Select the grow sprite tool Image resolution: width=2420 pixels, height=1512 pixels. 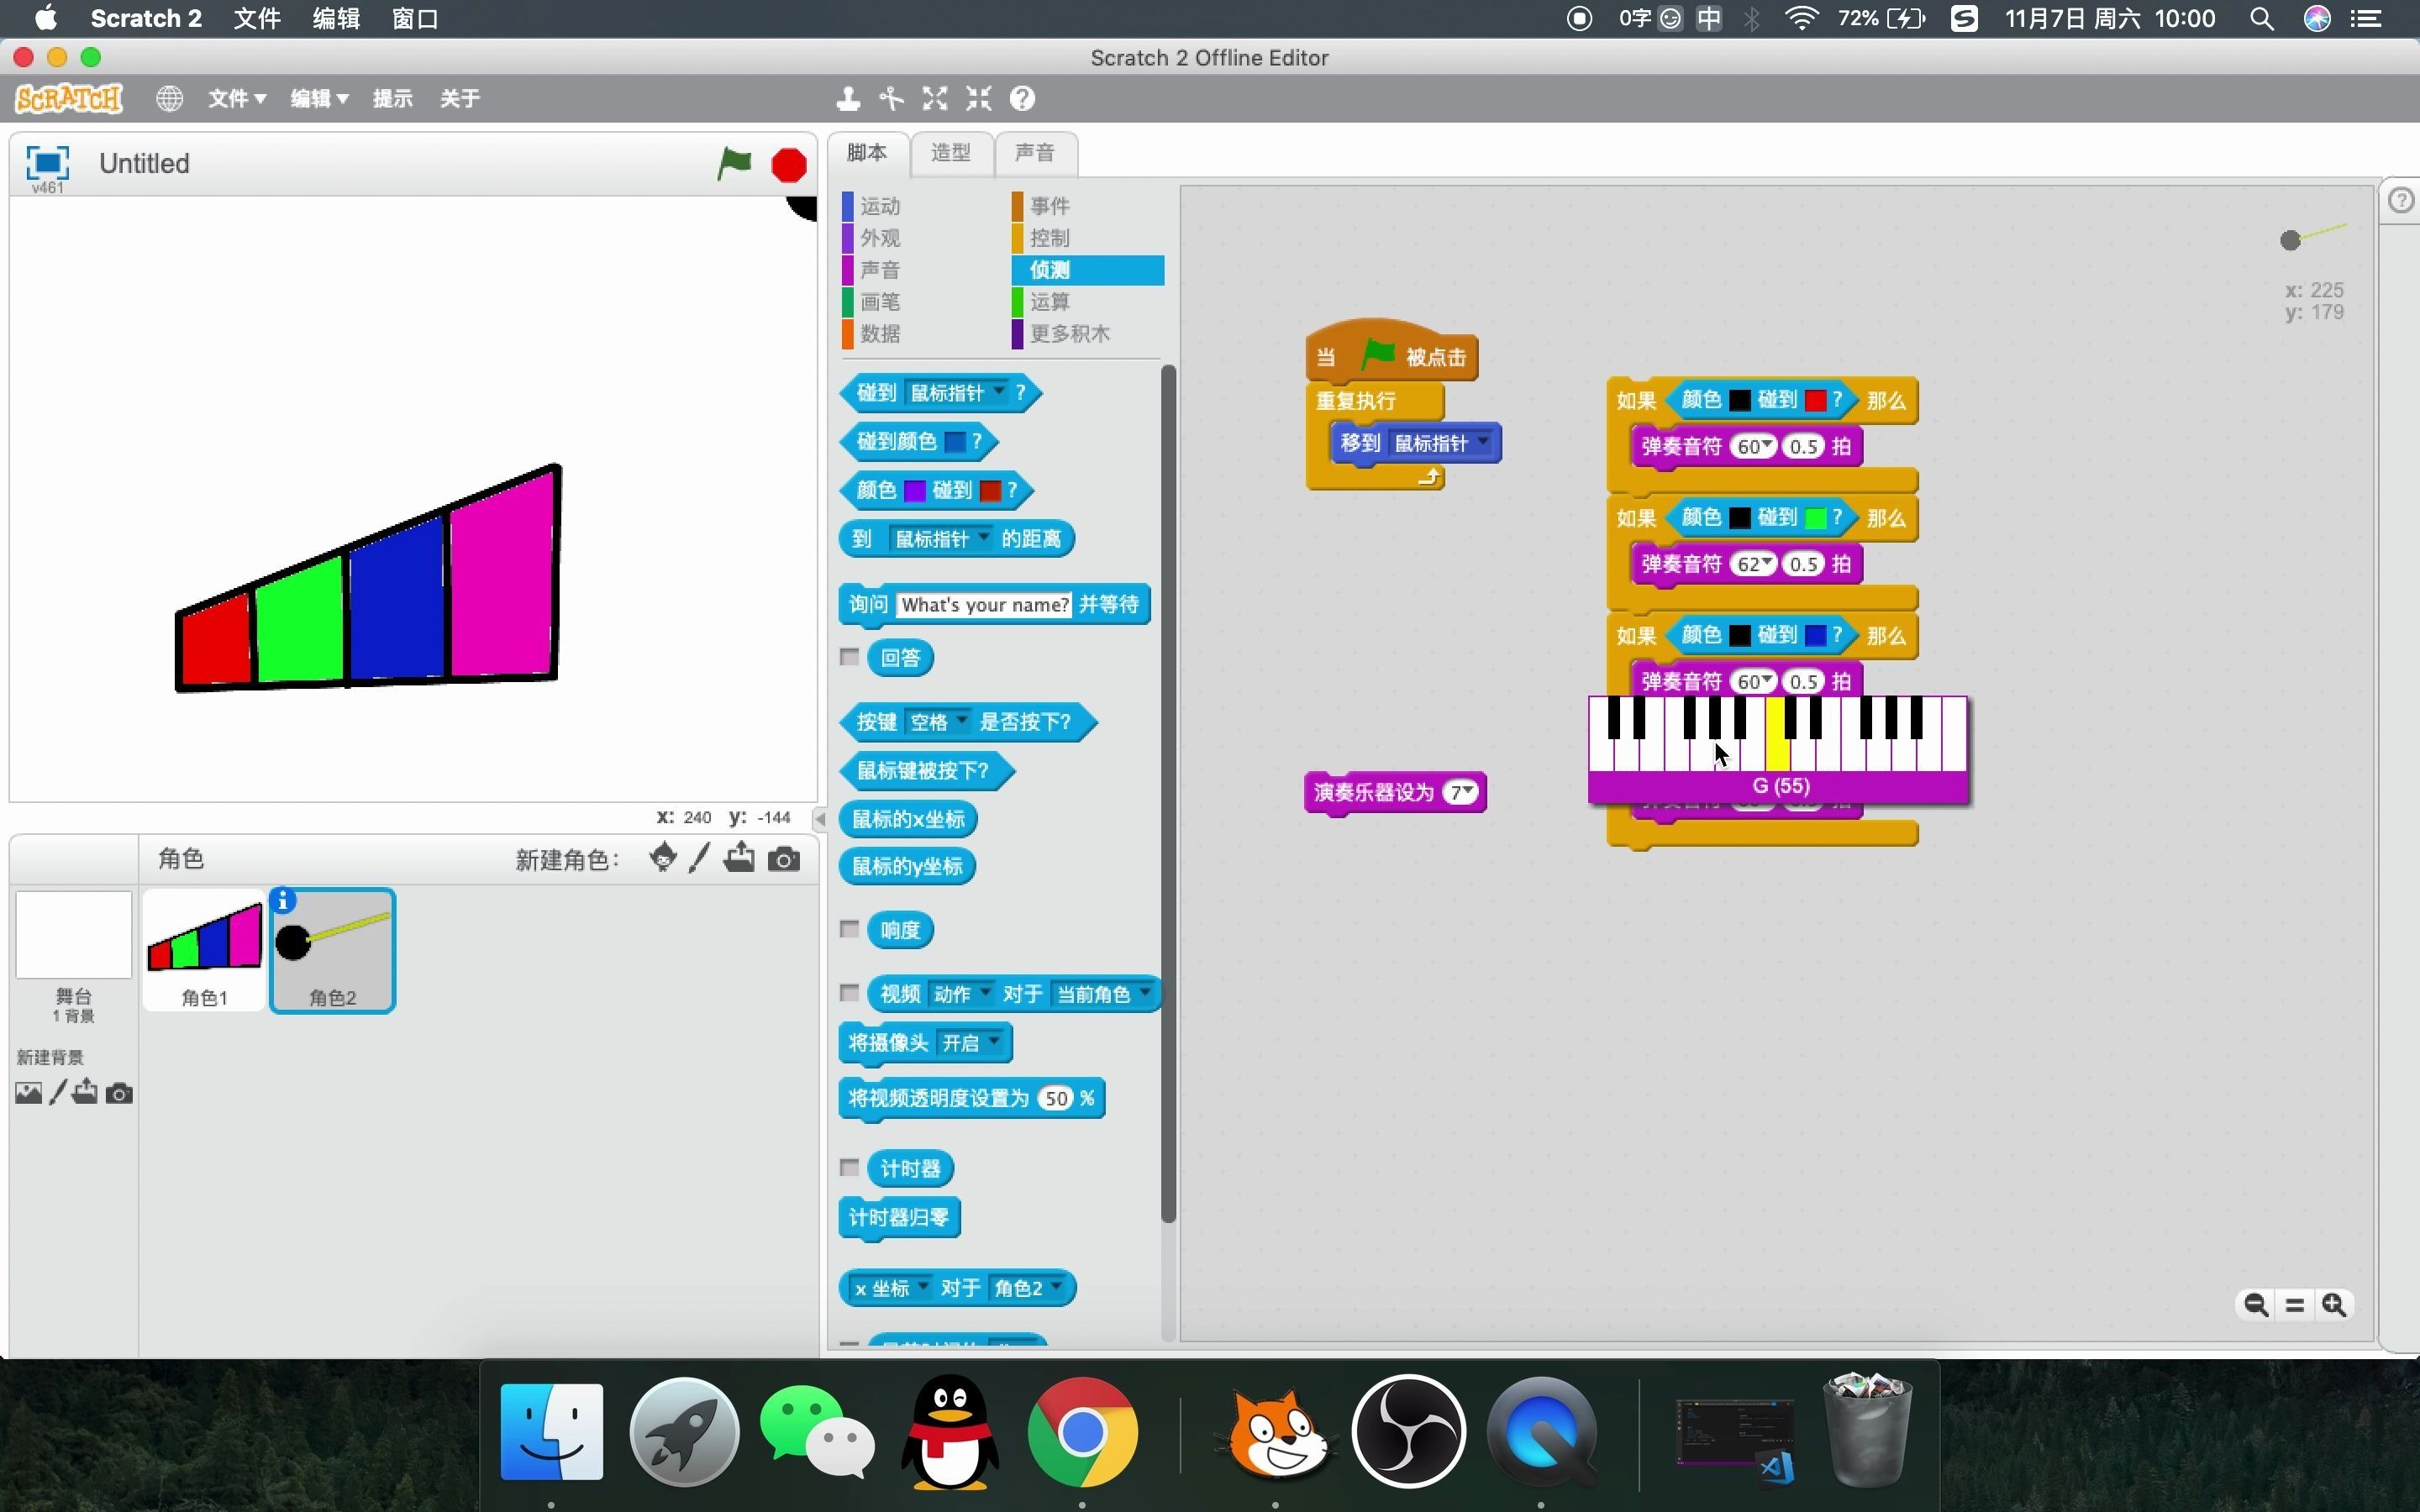935,98
